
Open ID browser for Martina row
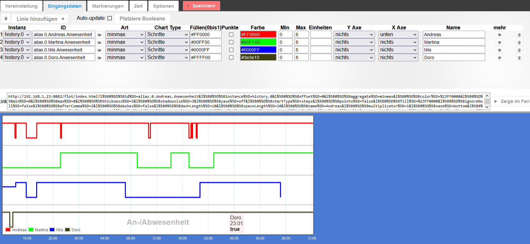pos(99,42)
